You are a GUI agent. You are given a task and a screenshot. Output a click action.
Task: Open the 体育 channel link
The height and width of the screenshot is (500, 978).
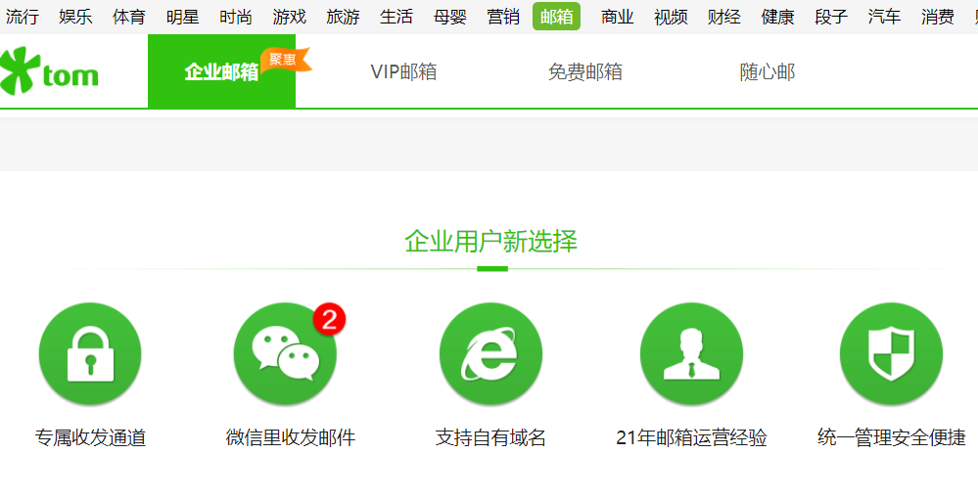click(x=129, y=17)
